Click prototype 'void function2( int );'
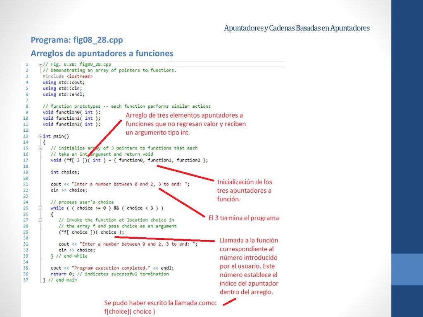This screenshot has width=423, height=317. coord(71,124)
